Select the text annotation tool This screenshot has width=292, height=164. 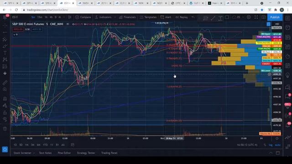point(5,53)
